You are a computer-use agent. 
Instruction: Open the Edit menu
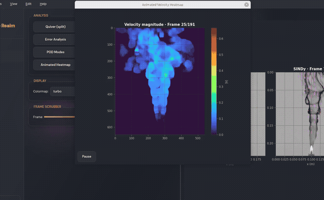[28, 4]
